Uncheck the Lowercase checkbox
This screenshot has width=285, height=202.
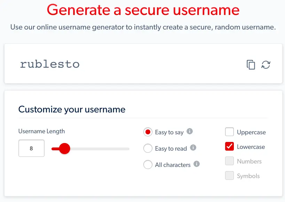[229, 146]
